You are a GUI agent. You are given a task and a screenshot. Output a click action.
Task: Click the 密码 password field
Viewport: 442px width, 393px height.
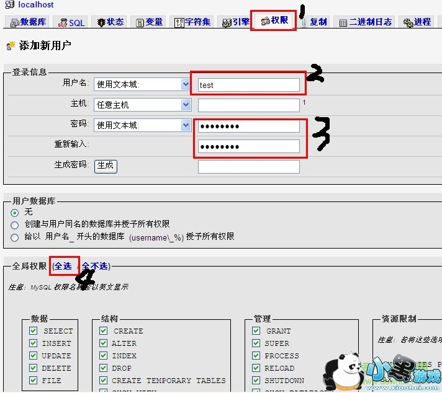[x=248, y=126]
